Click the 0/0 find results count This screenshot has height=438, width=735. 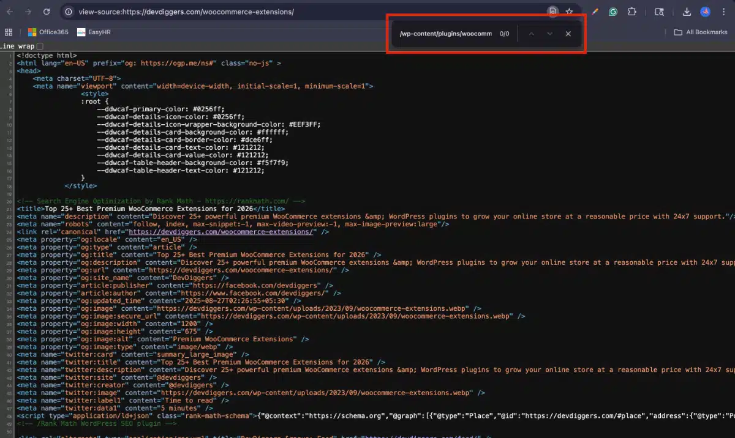click(x=504, y=34)
